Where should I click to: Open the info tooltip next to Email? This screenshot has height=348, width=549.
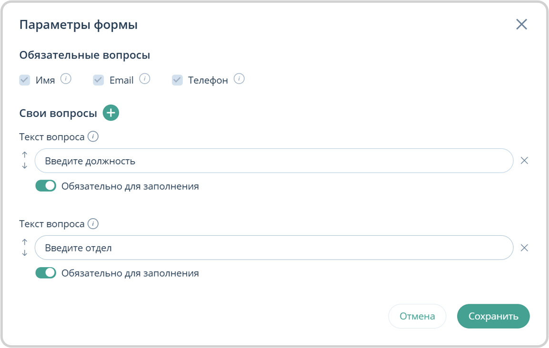[x=144, y=78]
